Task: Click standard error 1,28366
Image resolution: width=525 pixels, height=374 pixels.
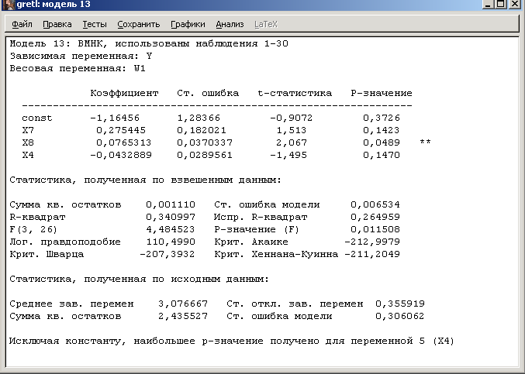Action: (x=199, y=118)
